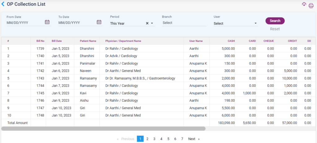Screen dimensions: 317x143
Task: Click the Search button
Action: [x=275, y=21]
